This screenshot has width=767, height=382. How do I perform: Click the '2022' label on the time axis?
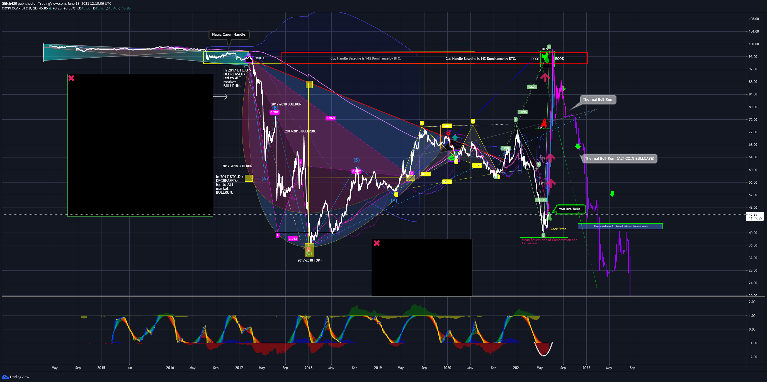click(586, 368)
